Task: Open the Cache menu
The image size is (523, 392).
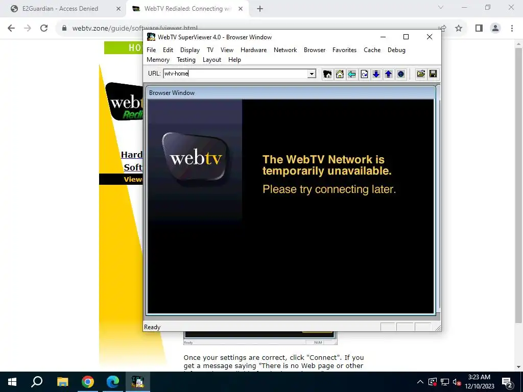Action: coord(372,50)
